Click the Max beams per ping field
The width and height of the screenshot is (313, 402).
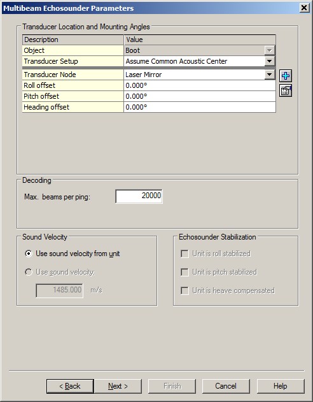pyautogui.click(x=139, y=196)
